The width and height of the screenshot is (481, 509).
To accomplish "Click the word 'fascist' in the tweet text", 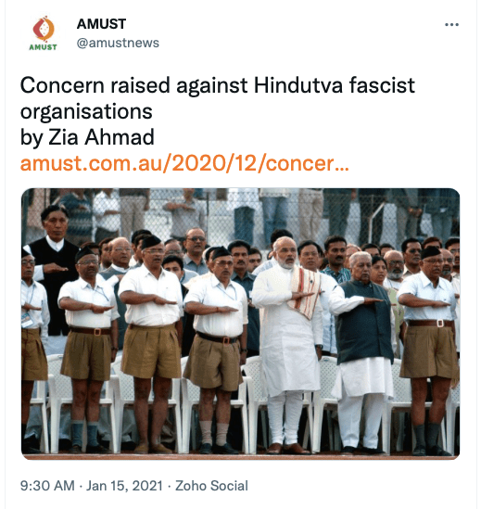I will pyautogui.click(x=382, y=85).
